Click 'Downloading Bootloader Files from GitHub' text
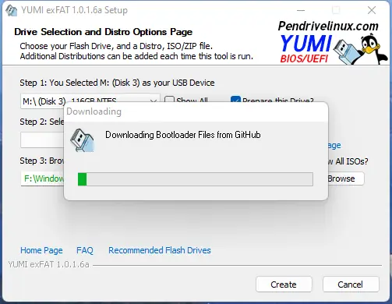392x304 pixels. 183,135
